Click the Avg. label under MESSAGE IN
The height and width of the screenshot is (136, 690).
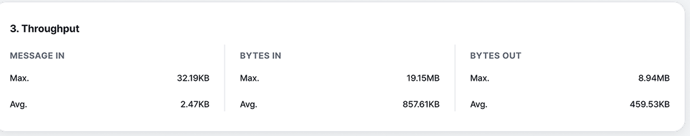click(18, 104)
